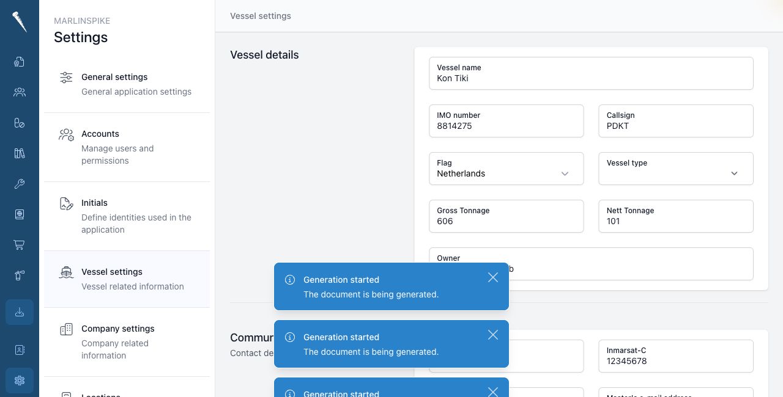Viewport: 783px width, 397px height.
Task: Go to Company settings section
Action: pyautogui.click(x=127, y=342)
